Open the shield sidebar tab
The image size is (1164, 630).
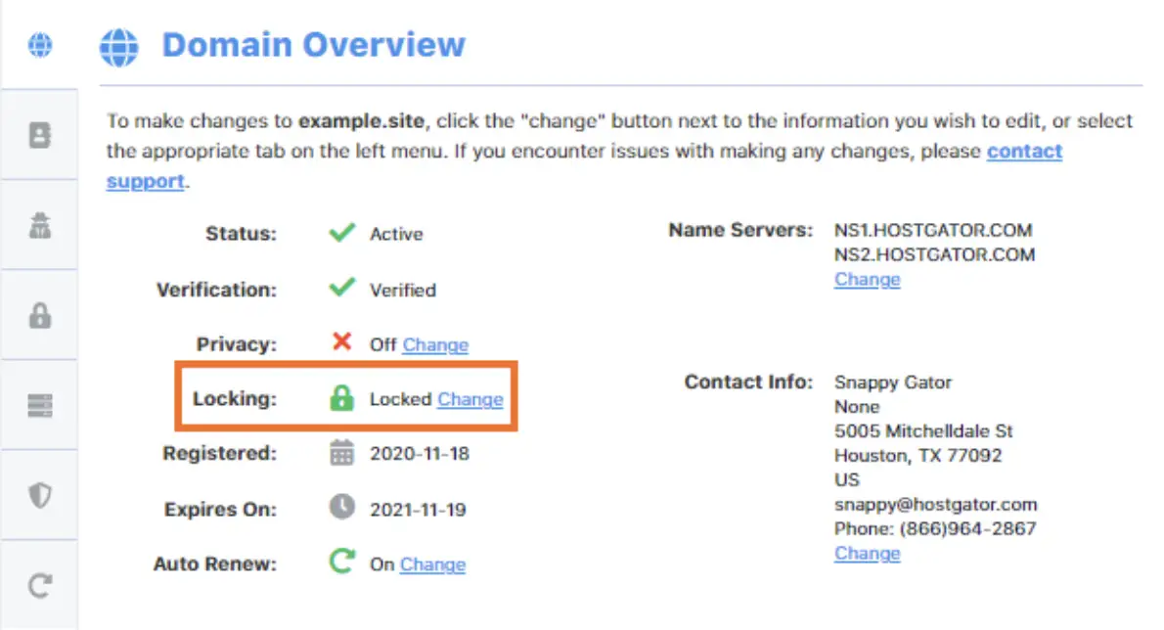pos(40,496)
